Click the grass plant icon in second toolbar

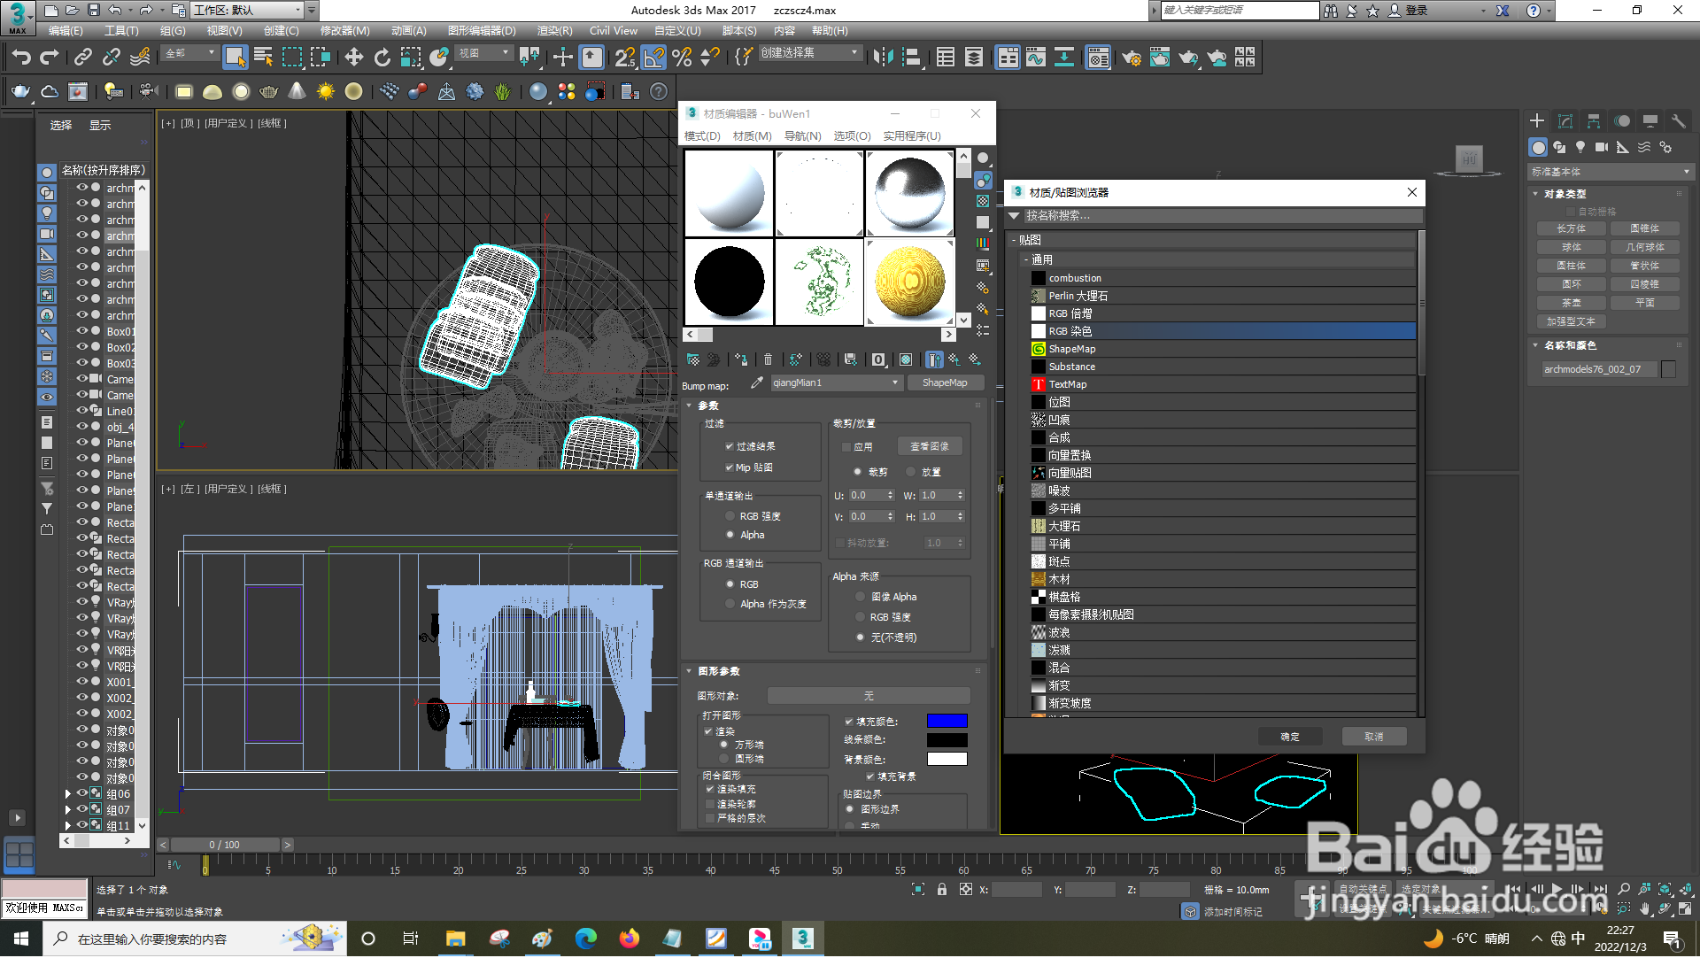tap(503, 91)
